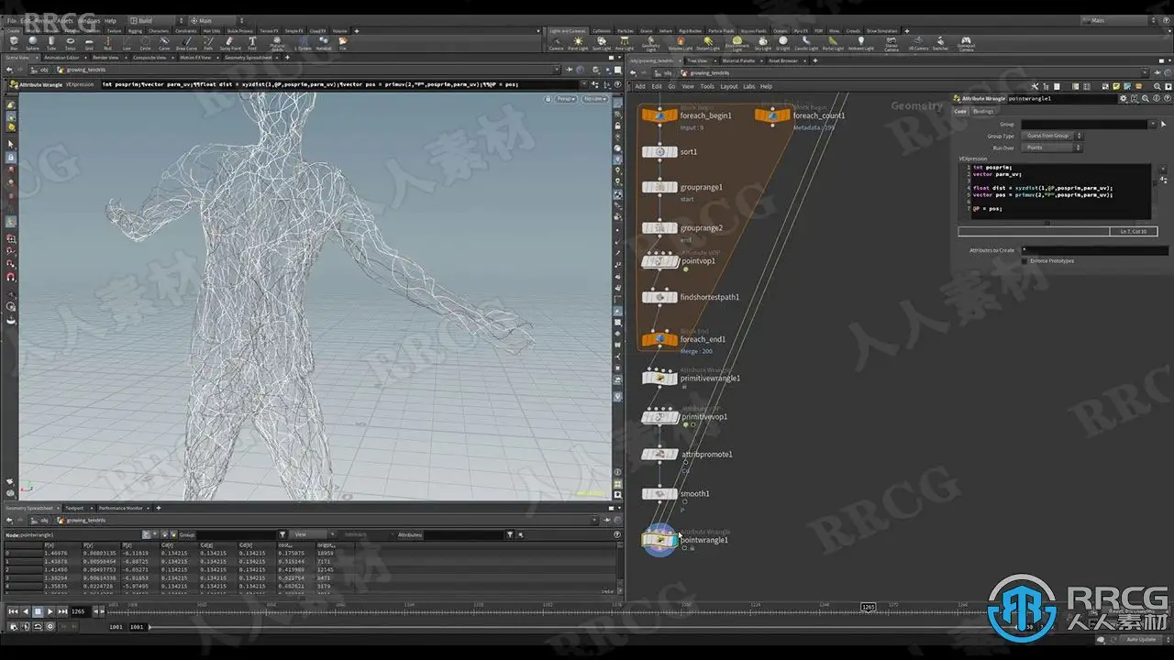Open the Layout menu in network editor
Screen dimensions: 1174x660
click(728, 86)
